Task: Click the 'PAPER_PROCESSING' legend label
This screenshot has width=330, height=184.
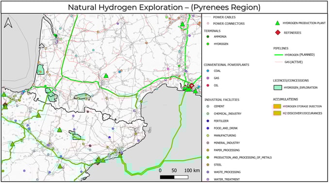Action: pyautogui.click(x=227, y=151)
